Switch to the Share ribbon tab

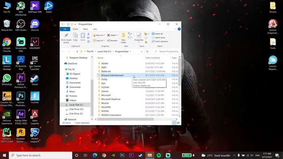click(x=85, y=29)
